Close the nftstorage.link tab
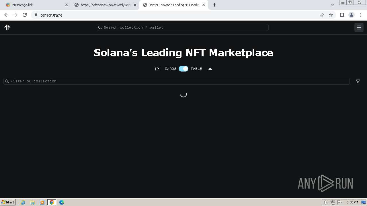 tap(67, 5)
